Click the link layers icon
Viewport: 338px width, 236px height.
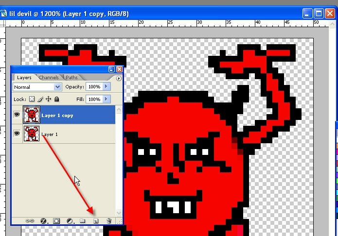[30, 221]
